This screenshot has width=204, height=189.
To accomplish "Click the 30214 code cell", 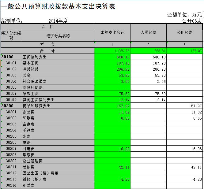I will [11, 185].
